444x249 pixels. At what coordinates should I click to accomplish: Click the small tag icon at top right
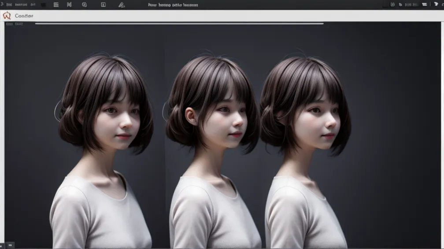[400, 4]
